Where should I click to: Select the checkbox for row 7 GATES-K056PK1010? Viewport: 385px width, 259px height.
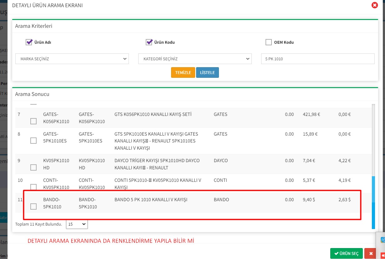pos(33,121)
